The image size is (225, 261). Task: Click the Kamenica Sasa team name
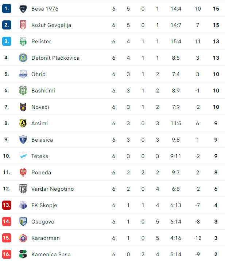coord(51,254)
